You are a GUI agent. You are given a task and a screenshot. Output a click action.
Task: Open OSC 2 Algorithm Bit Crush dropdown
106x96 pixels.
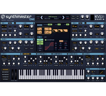[75, 31]
